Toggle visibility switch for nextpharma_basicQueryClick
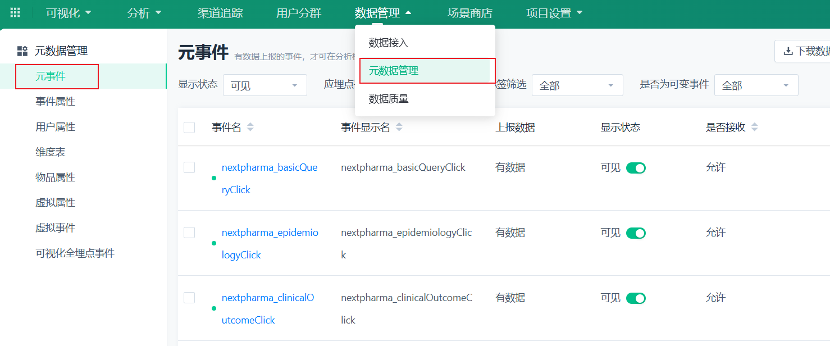The height and width of the screenshot is (346, 830). pyautogui.click(x=636, y=168)
